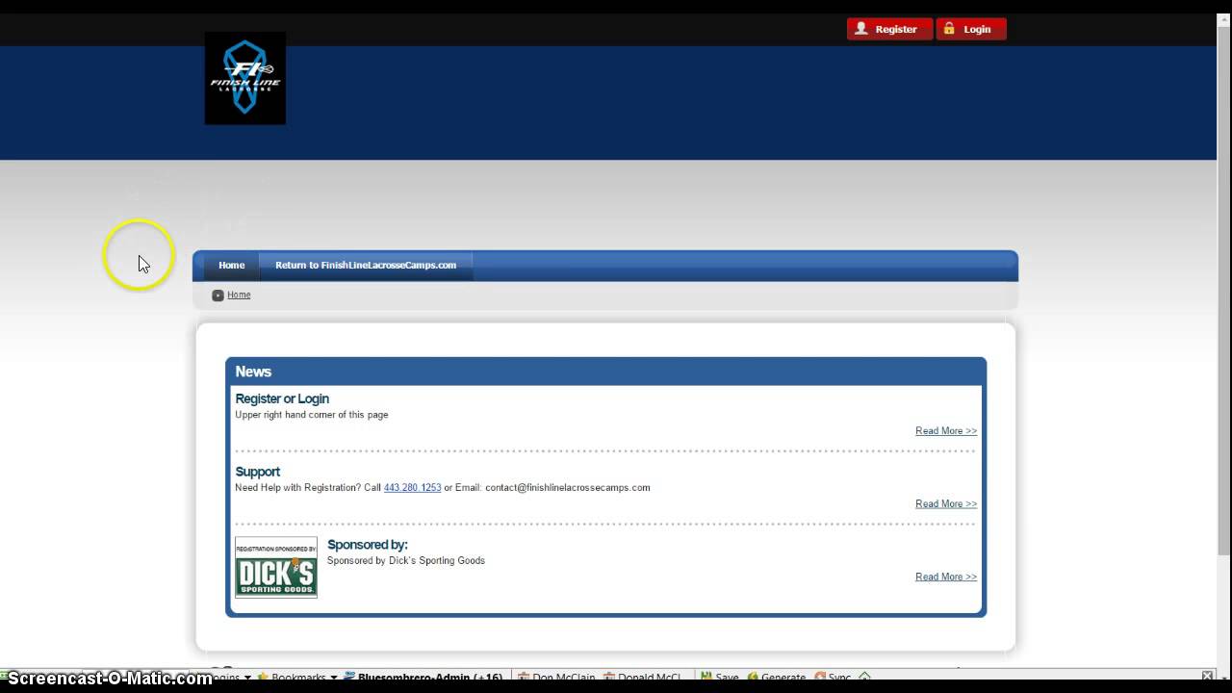Click the breadcrumb bullet icon beside Home

pos(218,295)
